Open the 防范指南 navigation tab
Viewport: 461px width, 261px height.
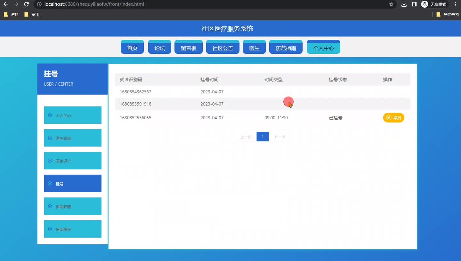[x=286, y=47]
